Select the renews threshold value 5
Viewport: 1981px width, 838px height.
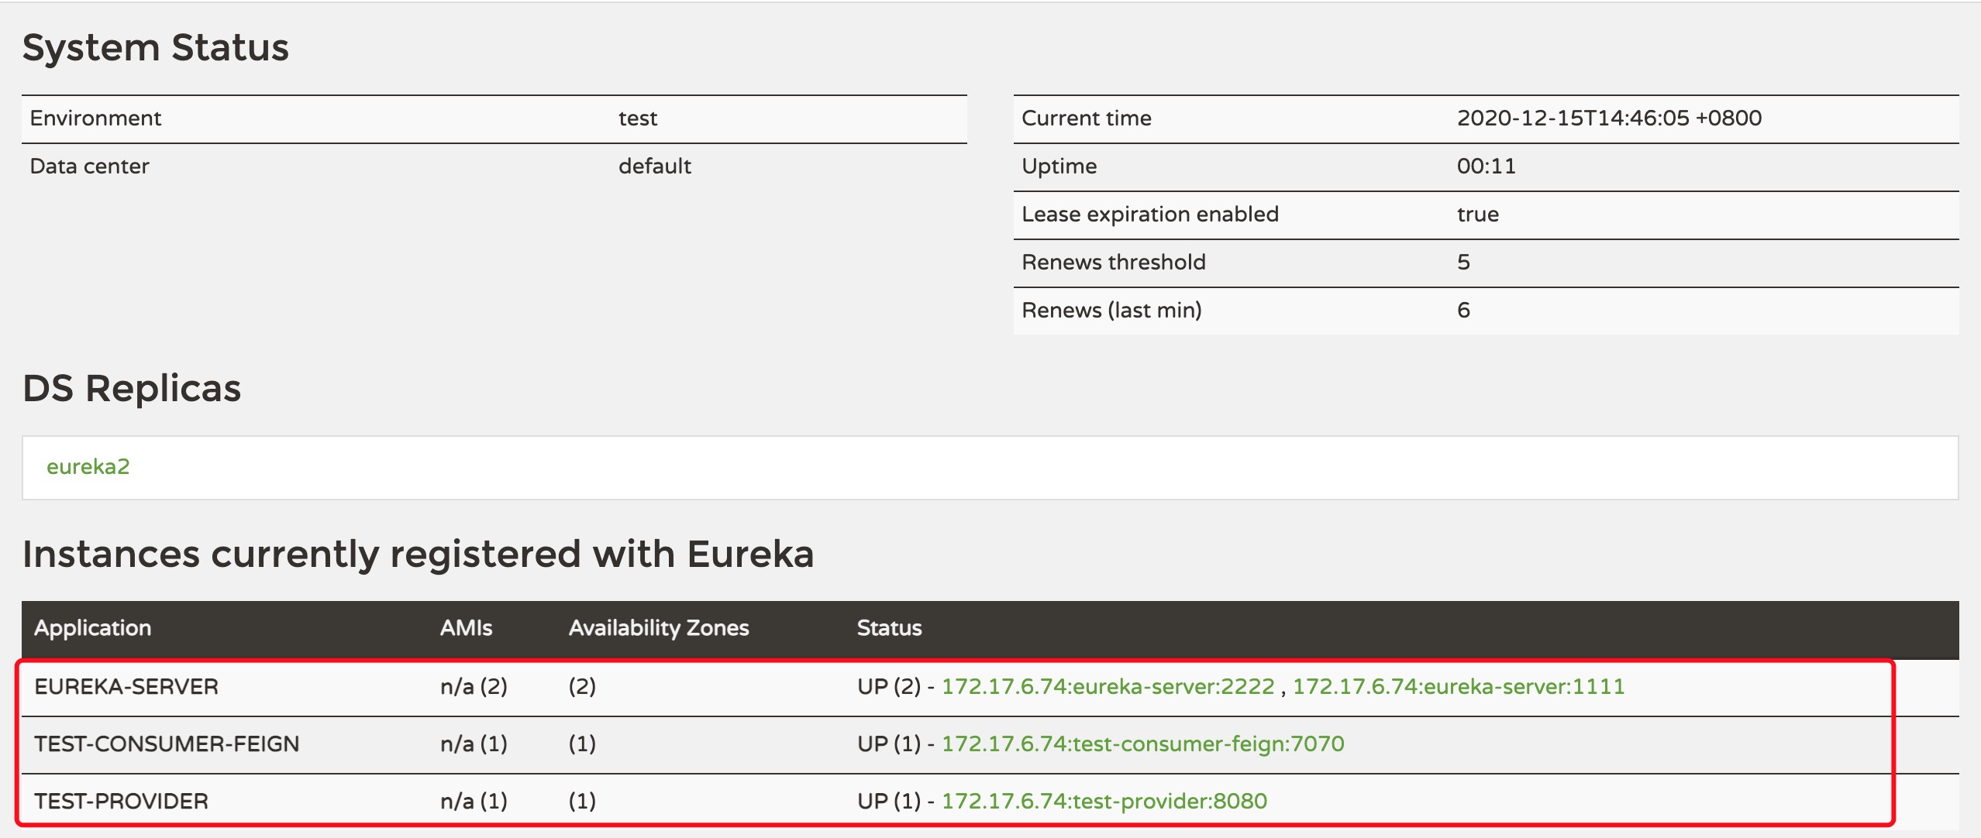(1463, 262)
